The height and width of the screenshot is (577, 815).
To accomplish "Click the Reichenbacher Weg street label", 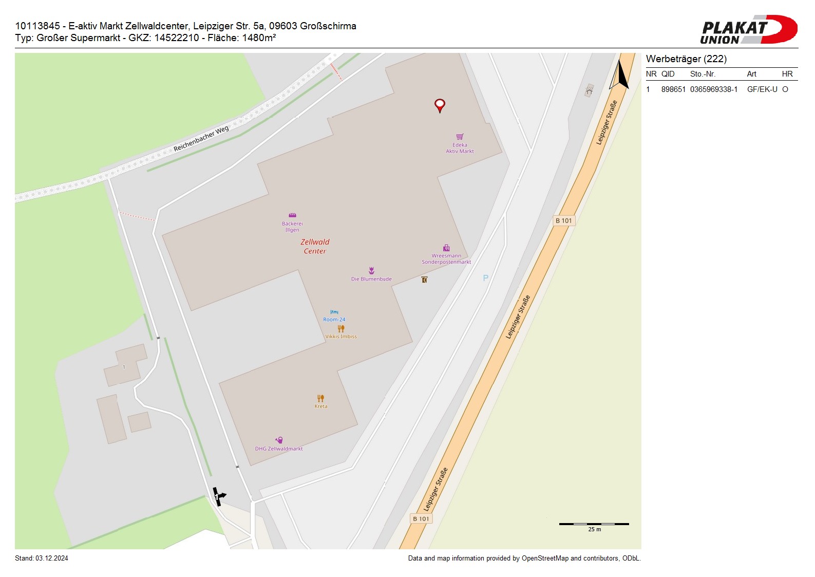I will pos(201,139).
